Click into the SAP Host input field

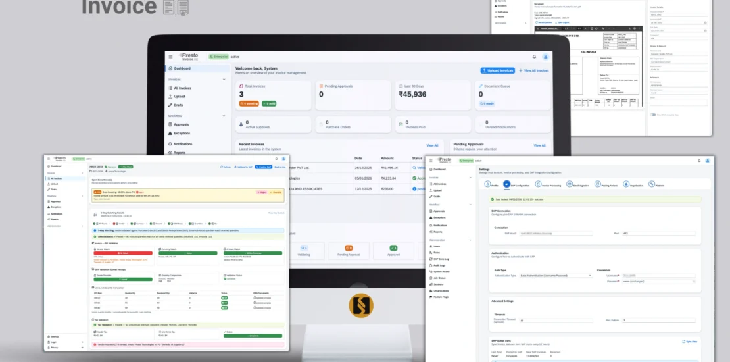tap(556, 233)
